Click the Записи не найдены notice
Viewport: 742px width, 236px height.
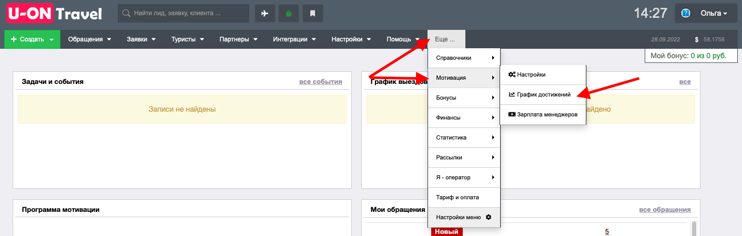pyautogui.click(x=182, y=109)
